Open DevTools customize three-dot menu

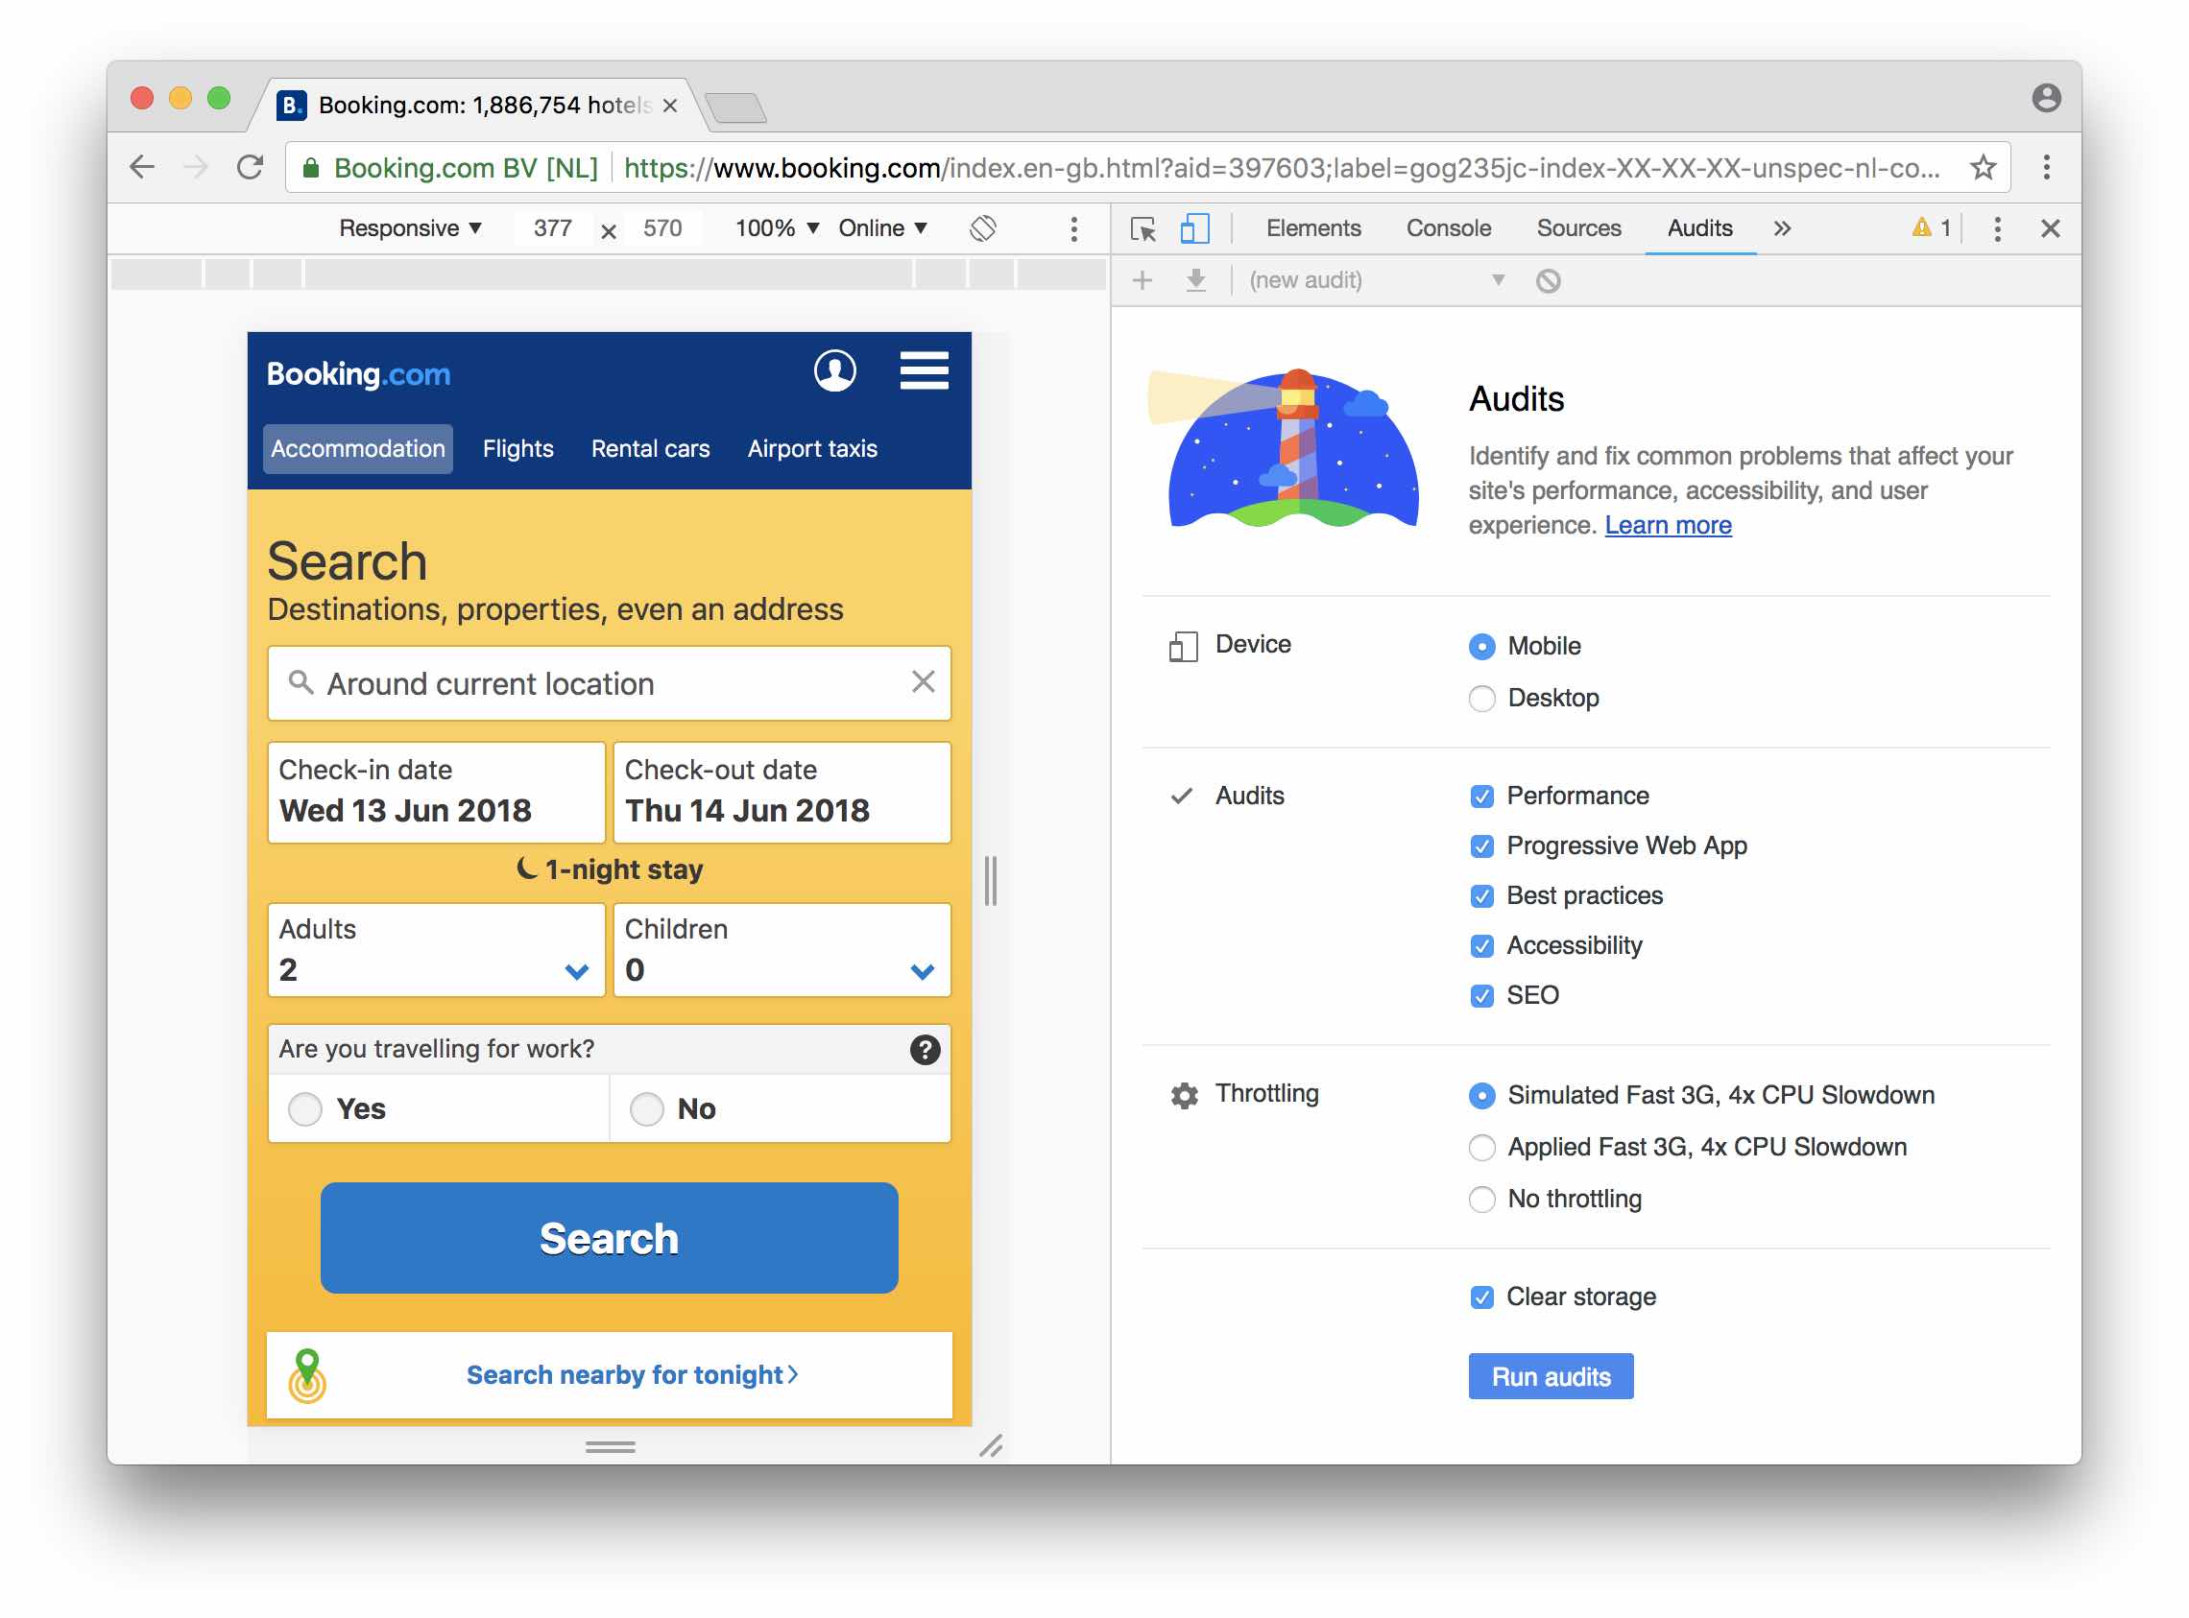[x=1997, y=229]
